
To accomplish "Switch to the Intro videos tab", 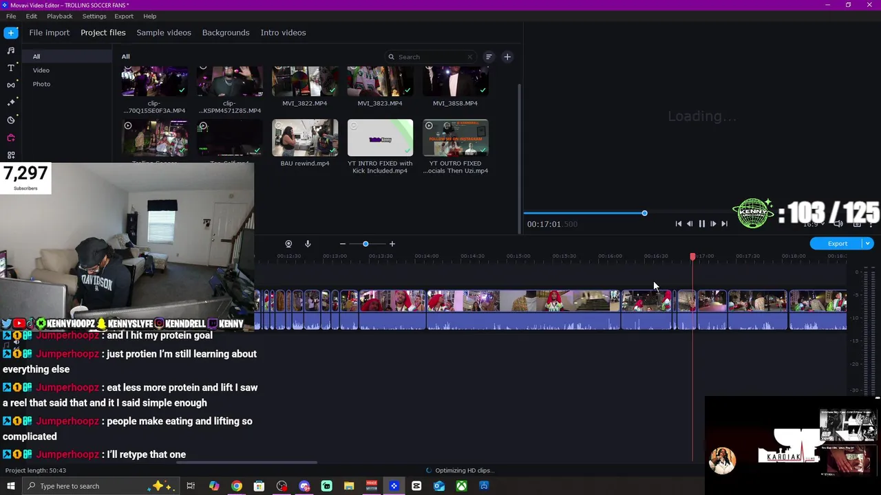I will [283, 32].
